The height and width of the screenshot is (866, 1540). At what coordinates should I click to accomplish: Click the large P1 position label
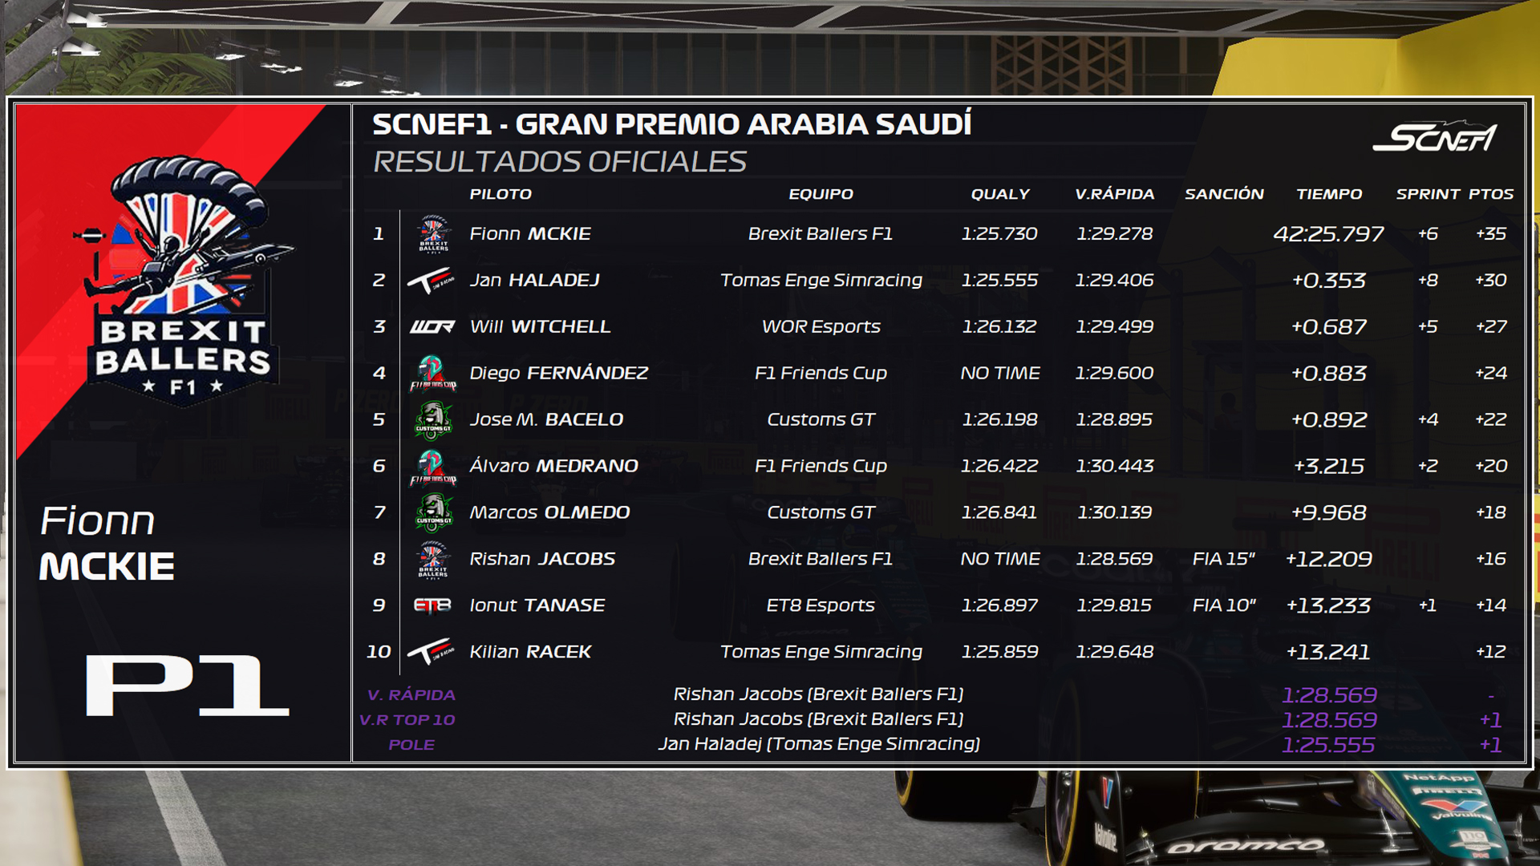pos(186,686)
